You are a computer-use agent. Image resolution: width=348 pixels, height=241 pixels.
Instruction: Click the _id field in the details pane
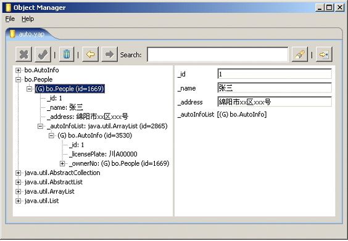pos(275,74)
